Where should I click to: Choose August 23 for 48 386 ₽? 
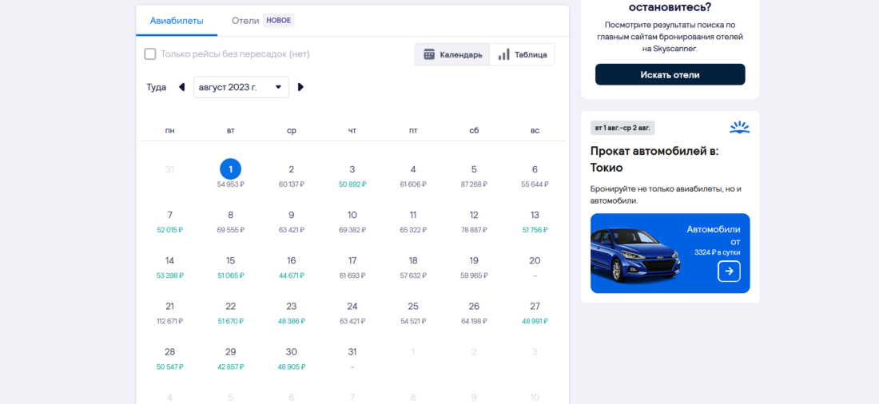click(x=292, y=313)
